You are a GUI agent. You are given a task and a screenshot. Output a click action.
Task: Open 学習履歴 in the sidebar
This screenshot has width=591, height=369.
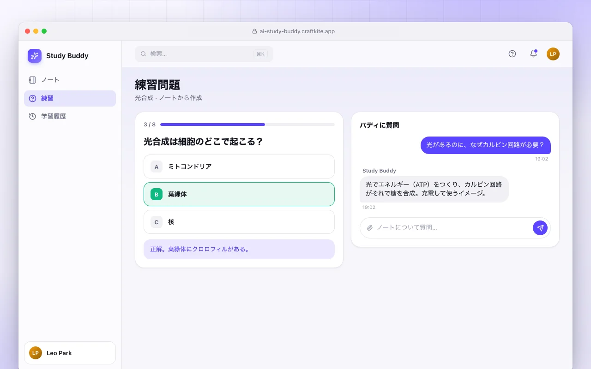point(70,116)
